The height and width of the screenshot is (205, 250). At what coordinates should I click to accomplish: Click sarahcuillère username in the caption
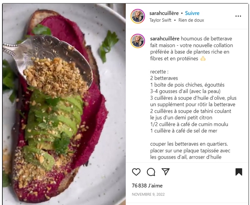pyautogui.click(x=165, y=39)
